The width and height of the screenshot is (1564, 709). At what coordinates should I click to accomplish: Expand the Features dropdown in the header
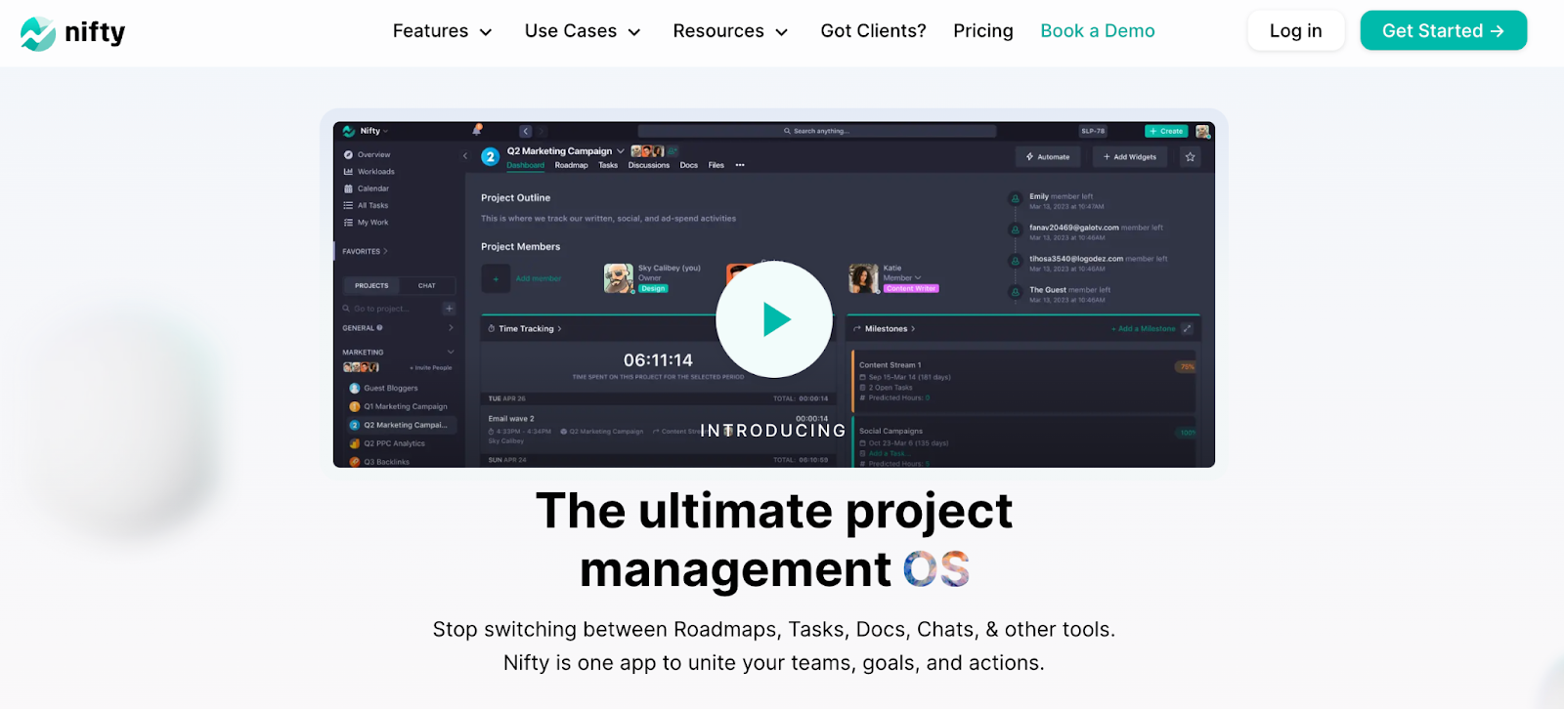(x=442, y=31)
